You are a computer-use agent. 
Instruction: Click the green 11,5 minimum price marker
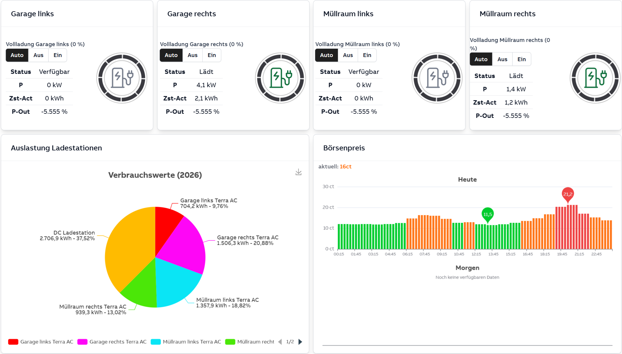tap(487, 214)
